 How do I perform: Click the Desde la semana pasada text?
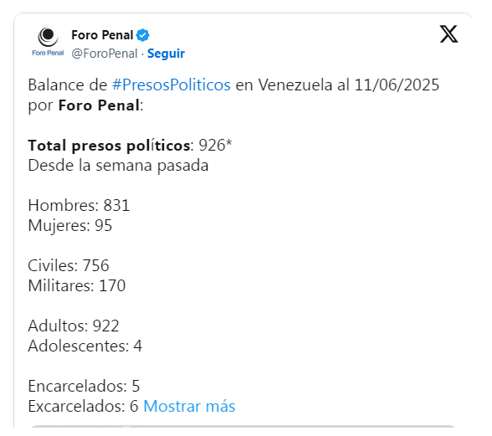click(x=118, y=166)
